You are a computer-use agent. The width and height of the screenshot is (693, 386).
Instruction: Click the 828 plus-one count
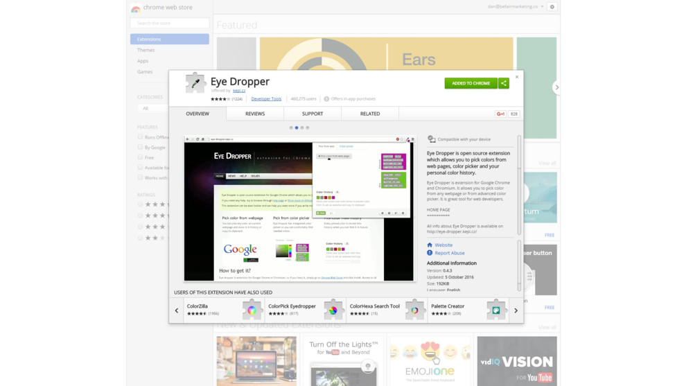click(514, 114)
